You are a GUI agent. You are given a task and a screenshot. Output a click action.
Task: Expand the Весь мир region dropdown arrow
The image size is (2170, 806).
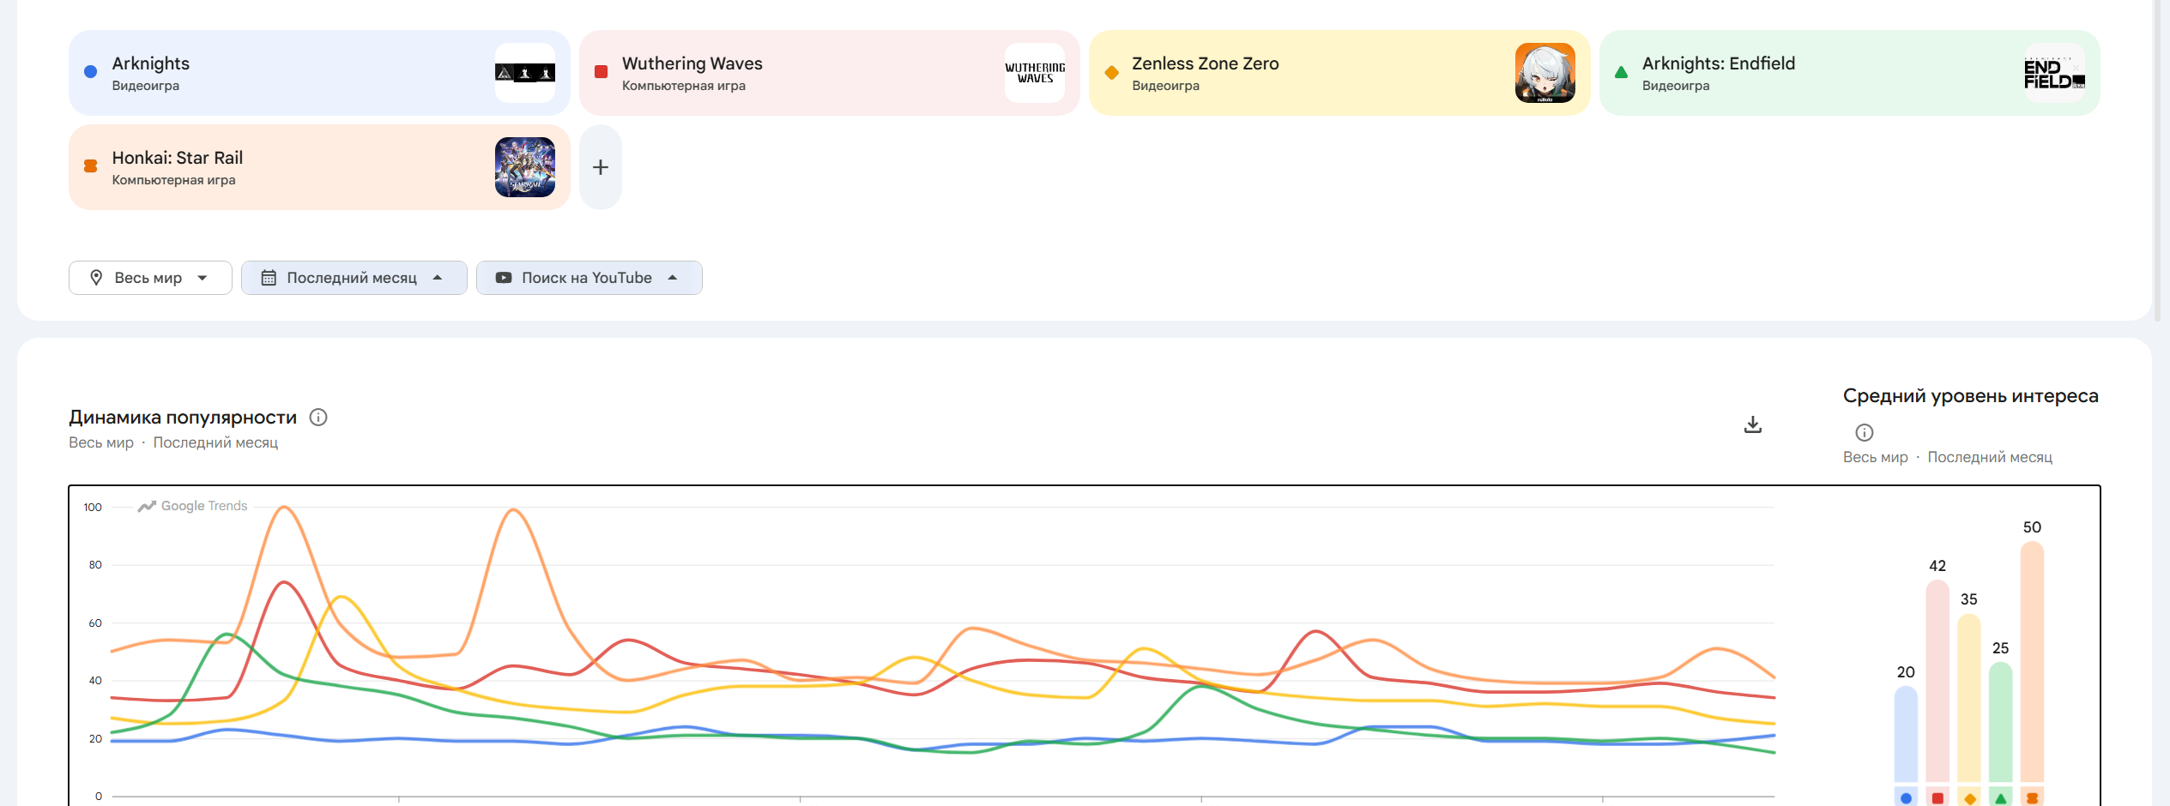coord(202,278)
